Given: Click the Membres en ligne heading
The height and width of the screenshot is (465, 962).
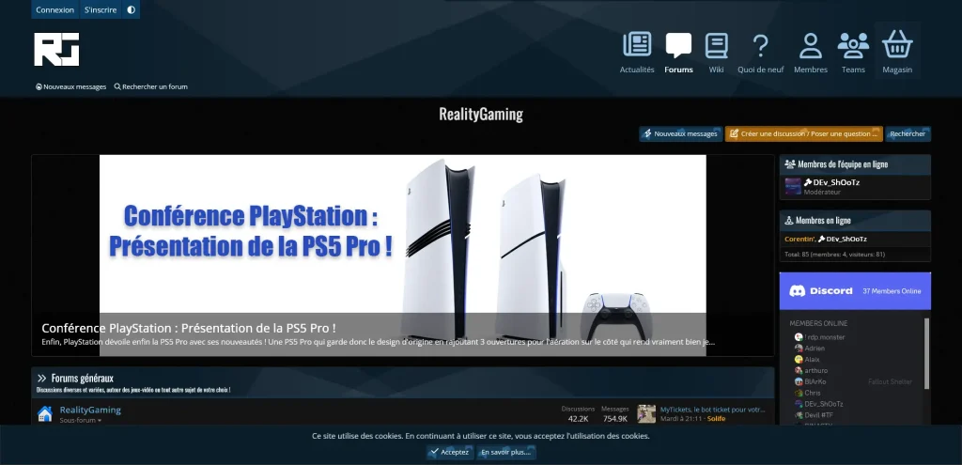Looking at the screenshot, I should 823,220.
